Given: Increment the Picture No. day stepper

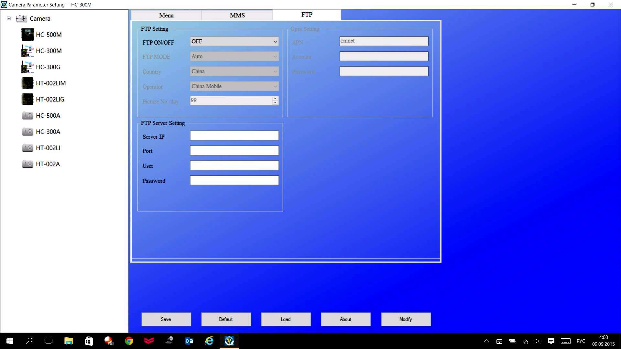Looking at the screenshot, I should point(275,98).
